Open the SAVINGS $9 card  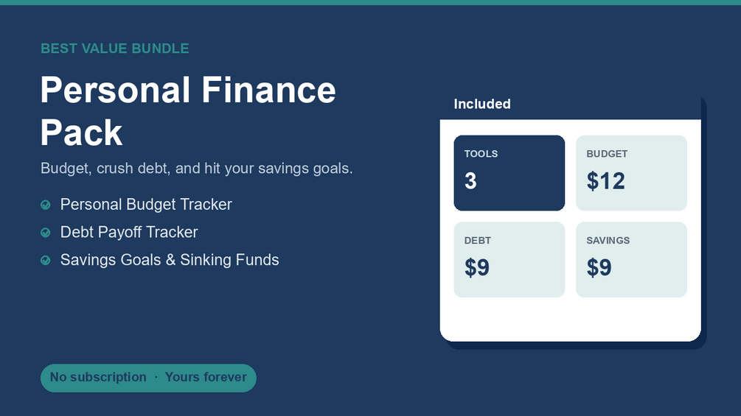(x=631, y=260)
